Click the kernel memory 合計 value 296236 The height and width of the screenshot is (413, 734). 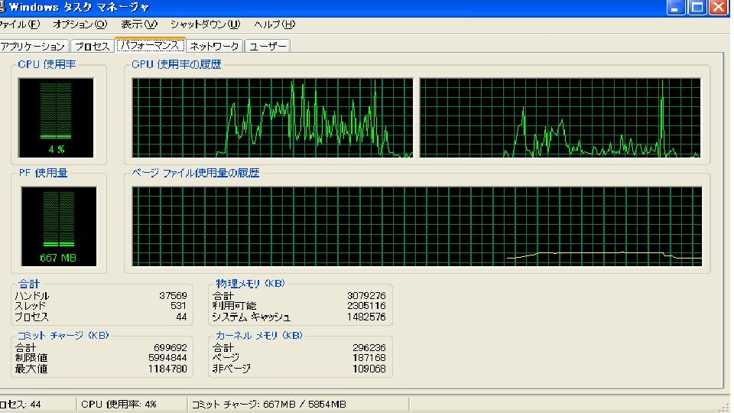pyautogui.click(x=369, y=348)
